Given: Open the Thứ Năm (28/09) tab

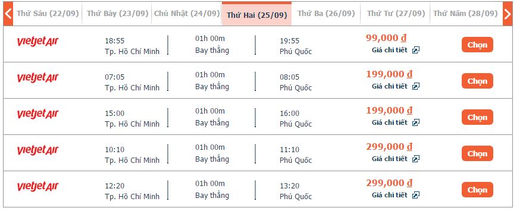Looking at the screenshot, I should [x=465, y=14].
